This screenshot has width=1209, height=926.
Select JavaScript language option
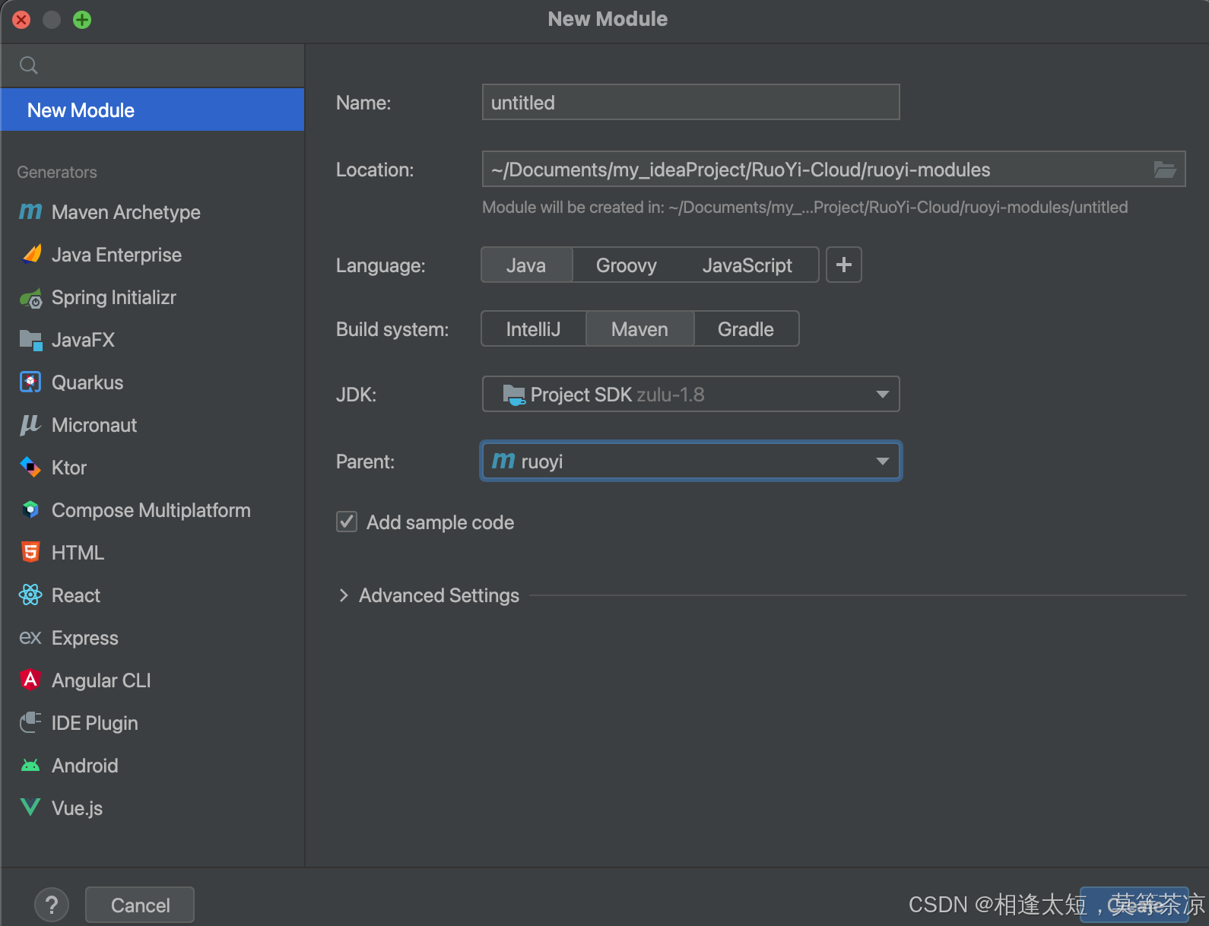(x=747, y=265)
